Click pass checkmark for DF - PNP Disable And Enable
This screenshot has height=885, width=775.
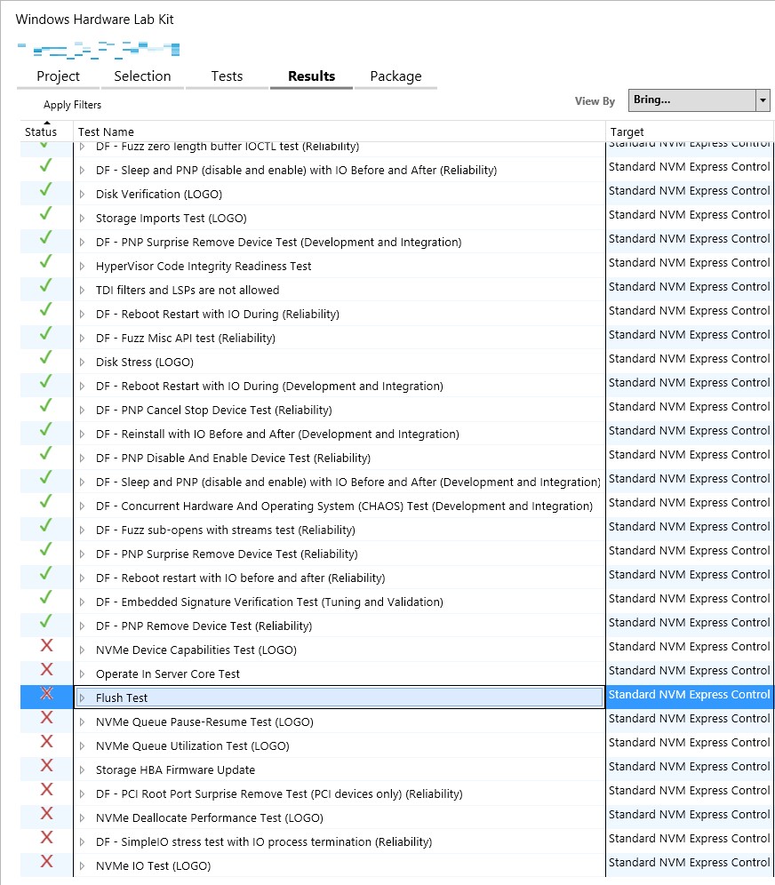tap(45, 453)
